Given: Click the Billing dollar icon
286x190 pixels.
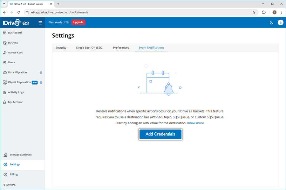Looking at the screenshot, I should (x=5, y=174).
